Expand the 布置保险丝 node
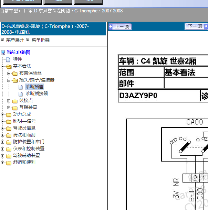 [9, 73]
